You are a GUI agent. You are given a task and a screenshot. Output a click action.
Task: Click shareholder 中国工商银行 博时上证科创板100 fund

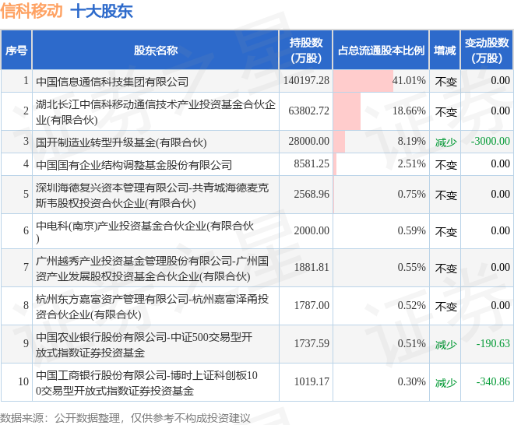[x=146, y=382]
